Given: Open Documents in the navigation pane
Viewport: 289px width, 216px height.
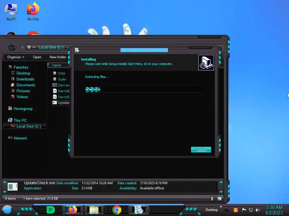Looking at the screenshot, I should (x=26, y=85).
